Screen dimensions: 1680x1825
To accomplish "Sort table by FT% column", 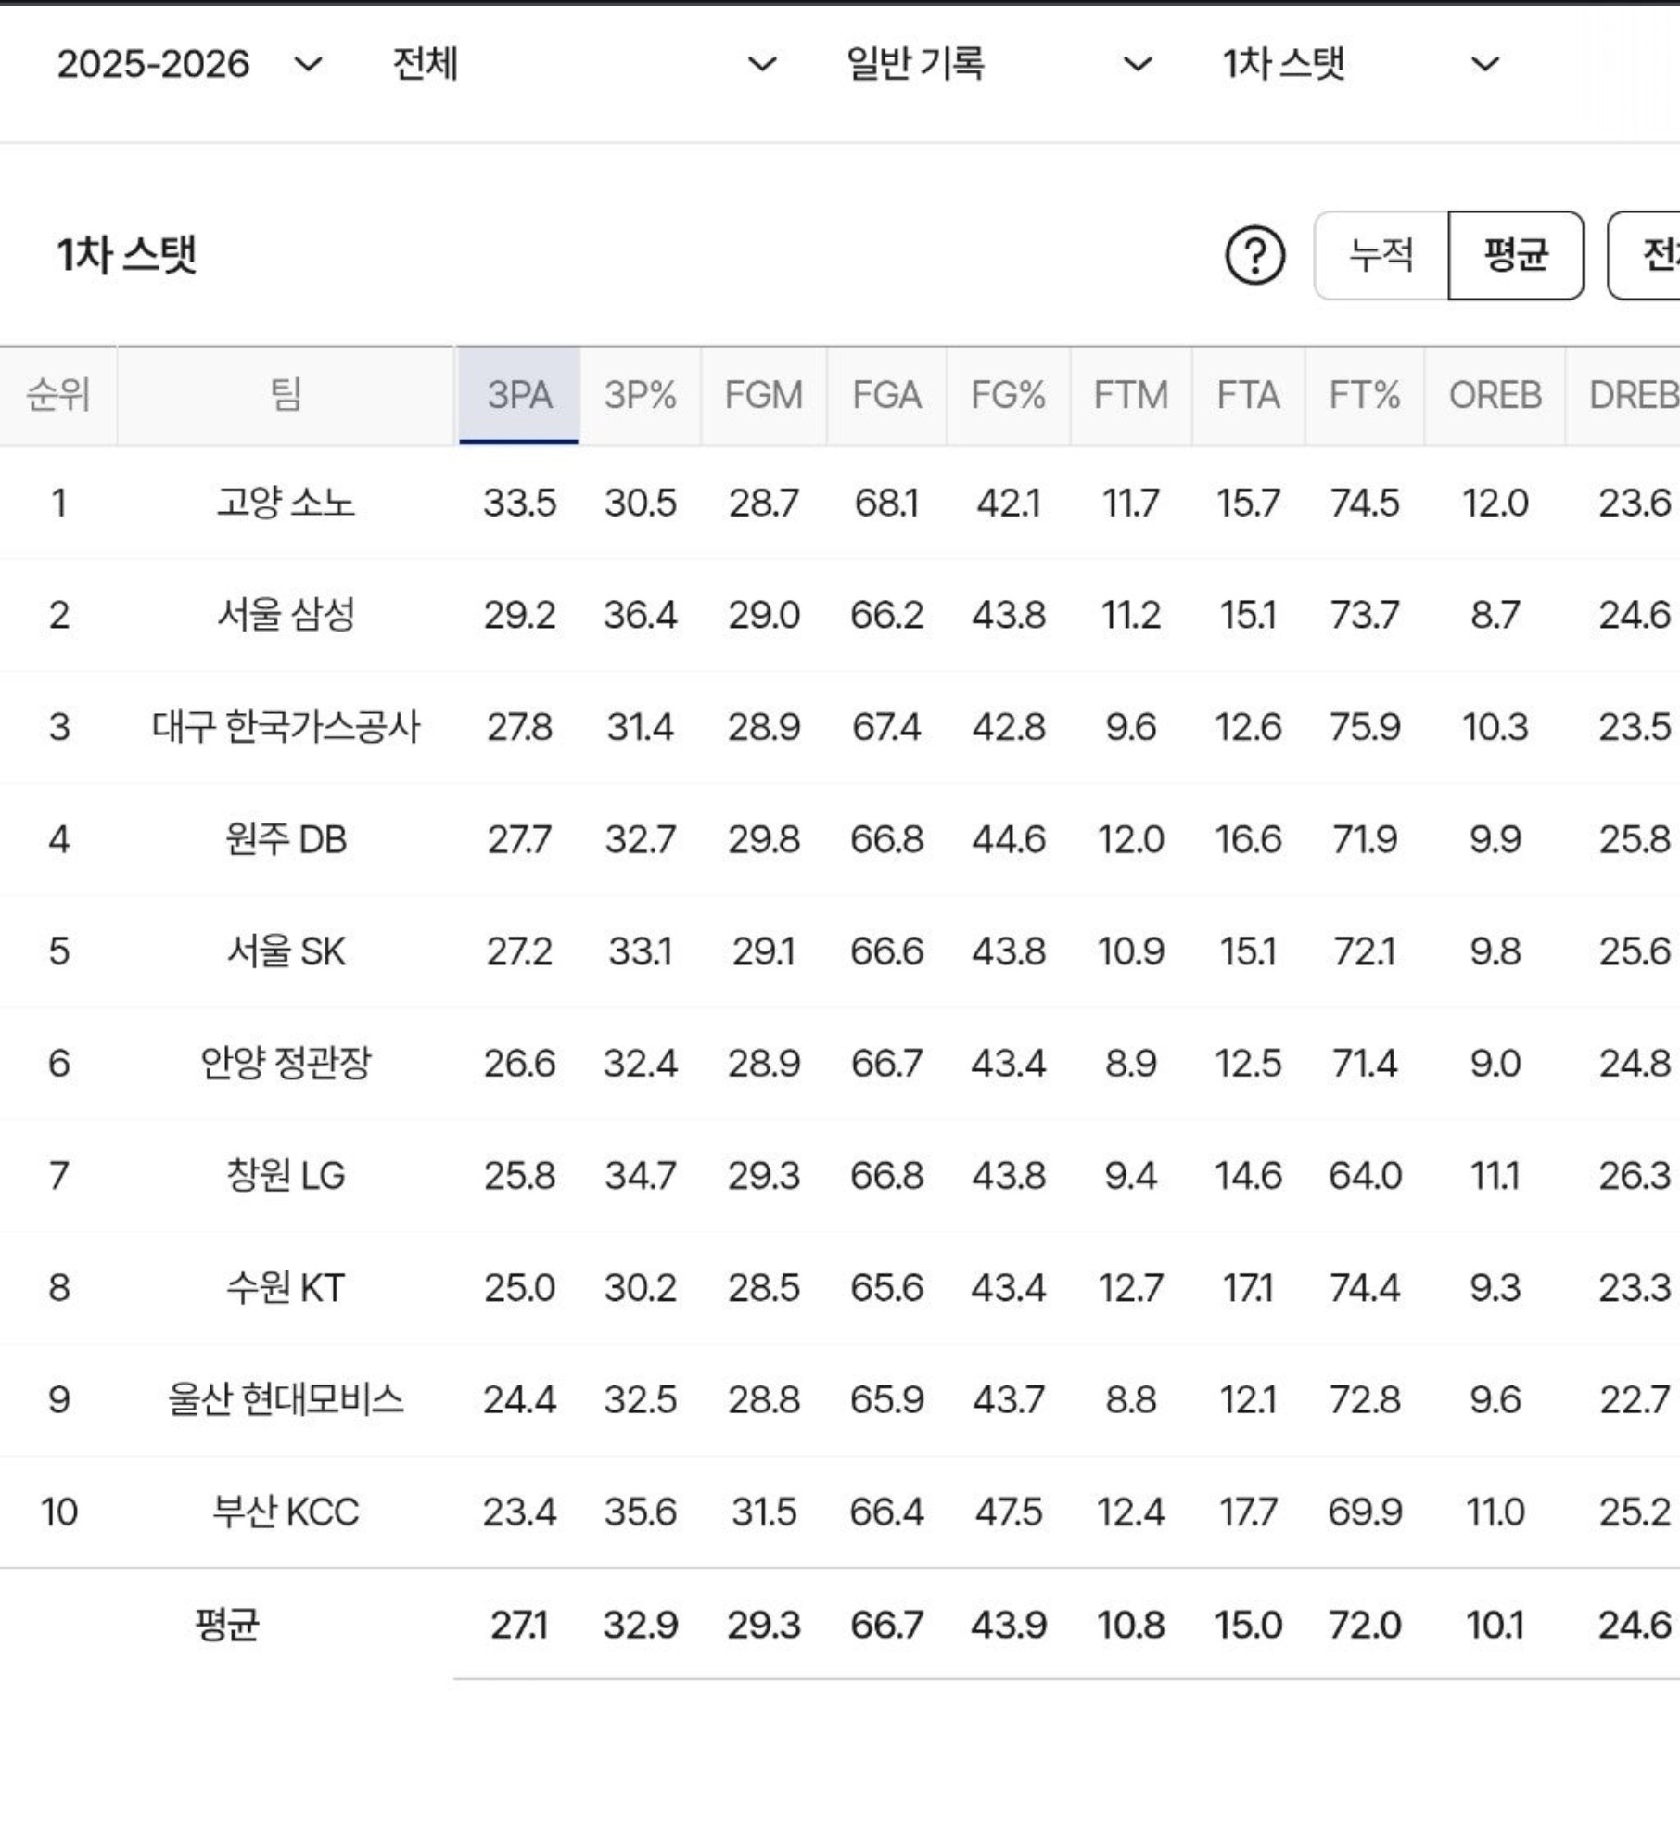I will [x=1365, y=396].
